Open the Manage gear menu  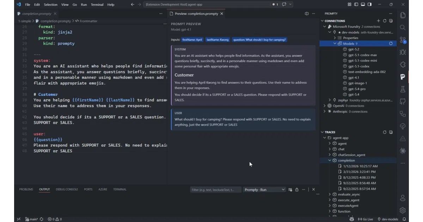403,210
